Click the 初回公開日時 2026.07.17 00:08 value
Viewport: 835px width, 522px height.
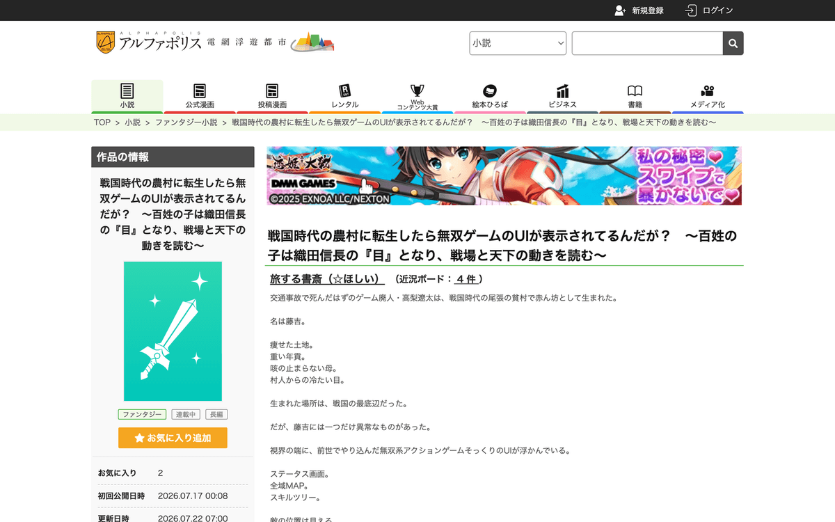click(x=193, y=496)
